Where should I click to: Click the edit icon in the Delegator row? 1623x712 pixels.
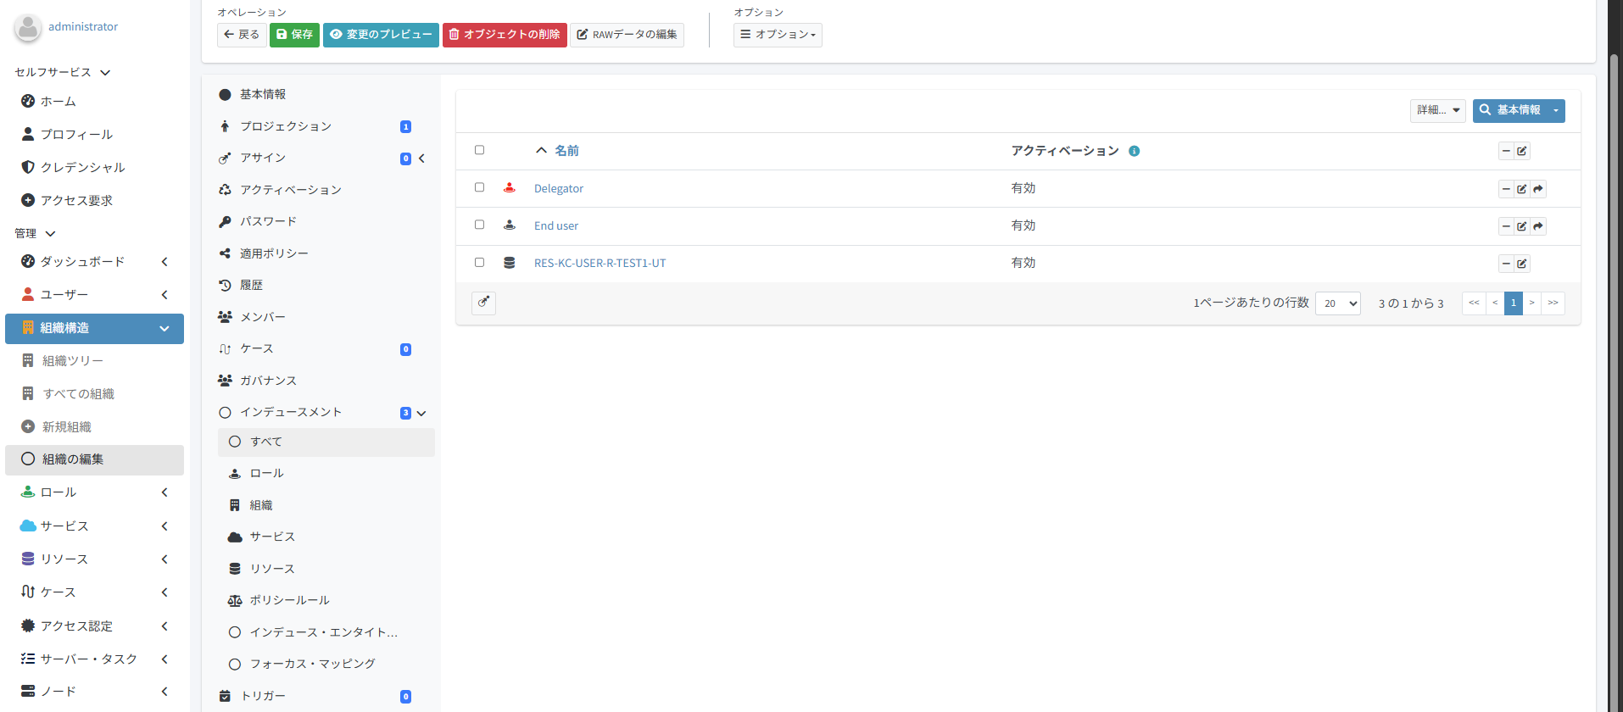pyautogui.click(x=1522, y=189)
